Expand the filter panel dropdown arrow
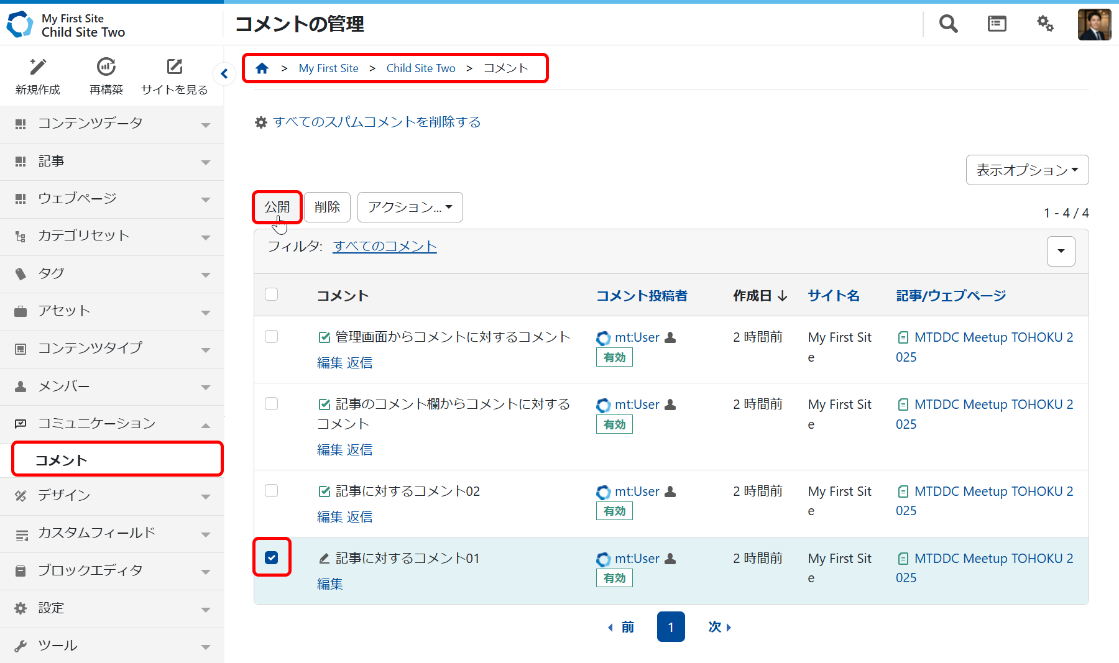Screen dimensions: 1119x663 coord(1061,251)
